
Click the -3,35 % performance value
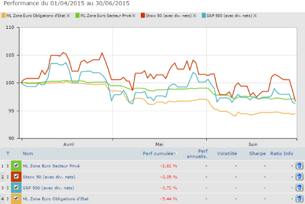[169, 177]
